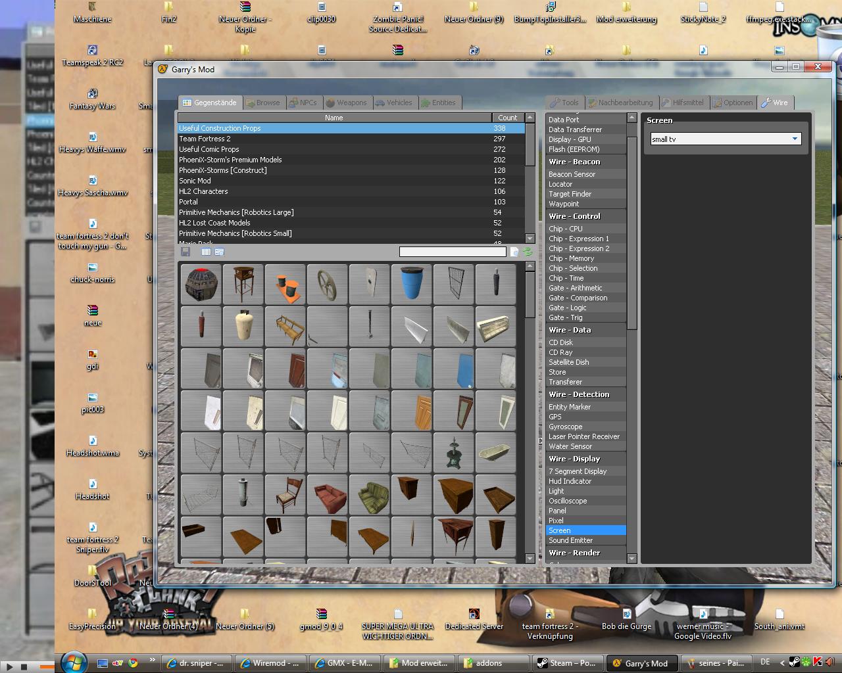Screen dimensions: 842x673
Task: Click the green refresh icon beside search
Action: pos(527,252)
